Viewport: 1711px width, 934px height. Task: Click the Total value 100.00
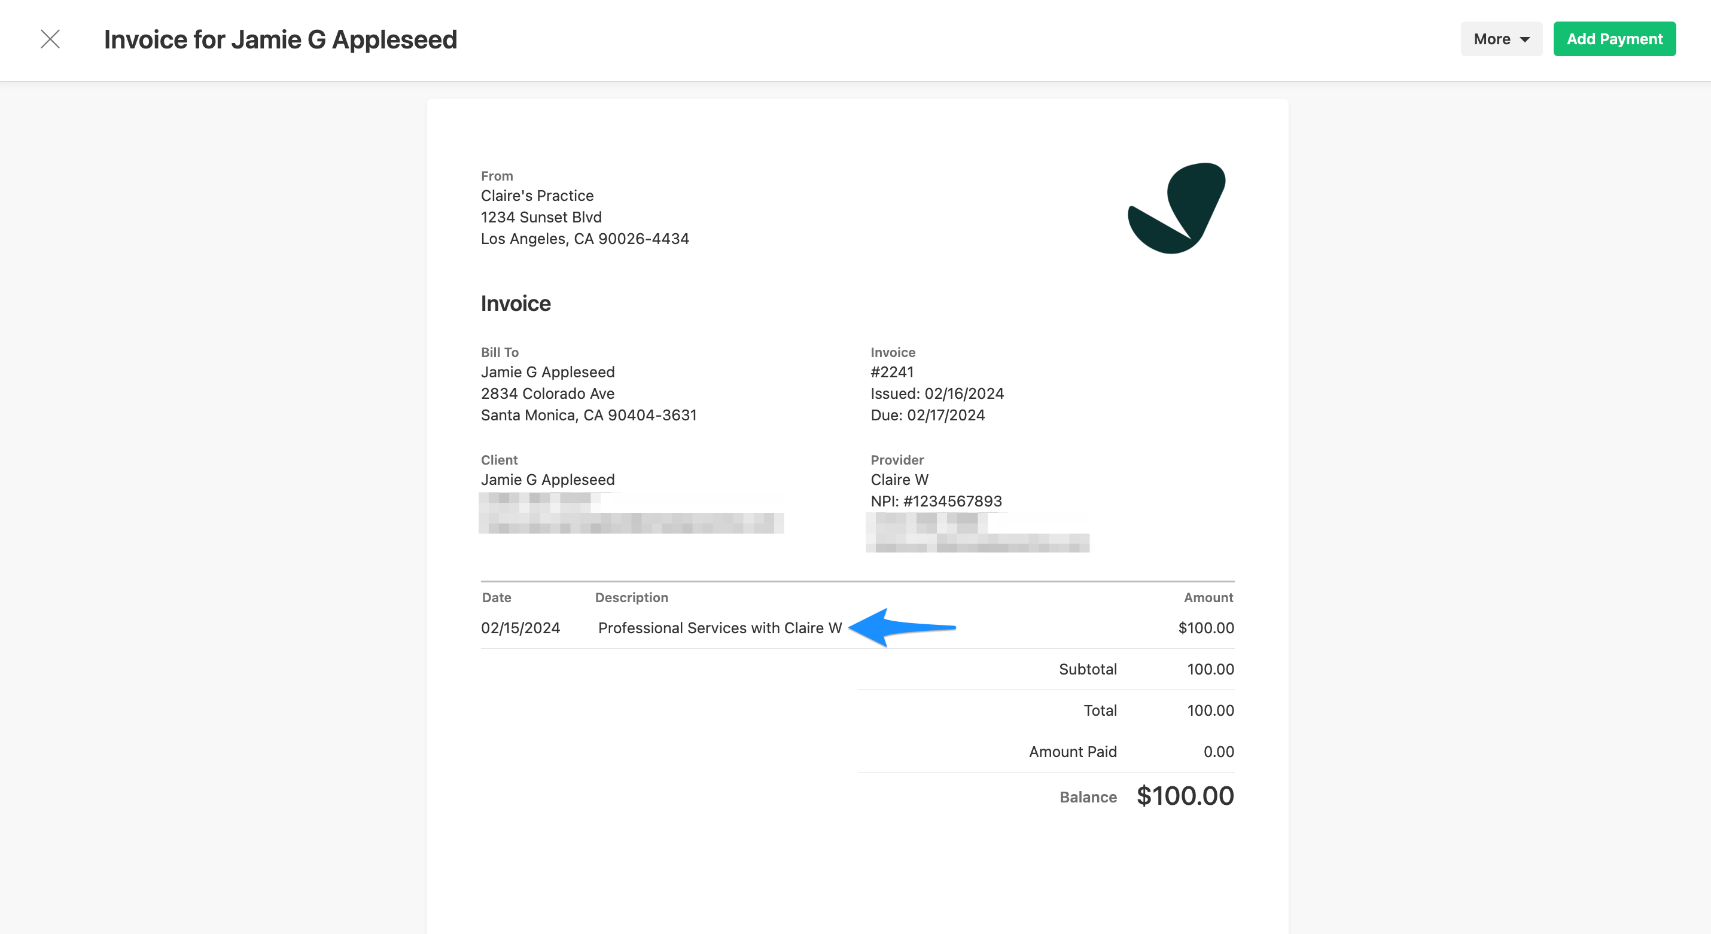1210,711
